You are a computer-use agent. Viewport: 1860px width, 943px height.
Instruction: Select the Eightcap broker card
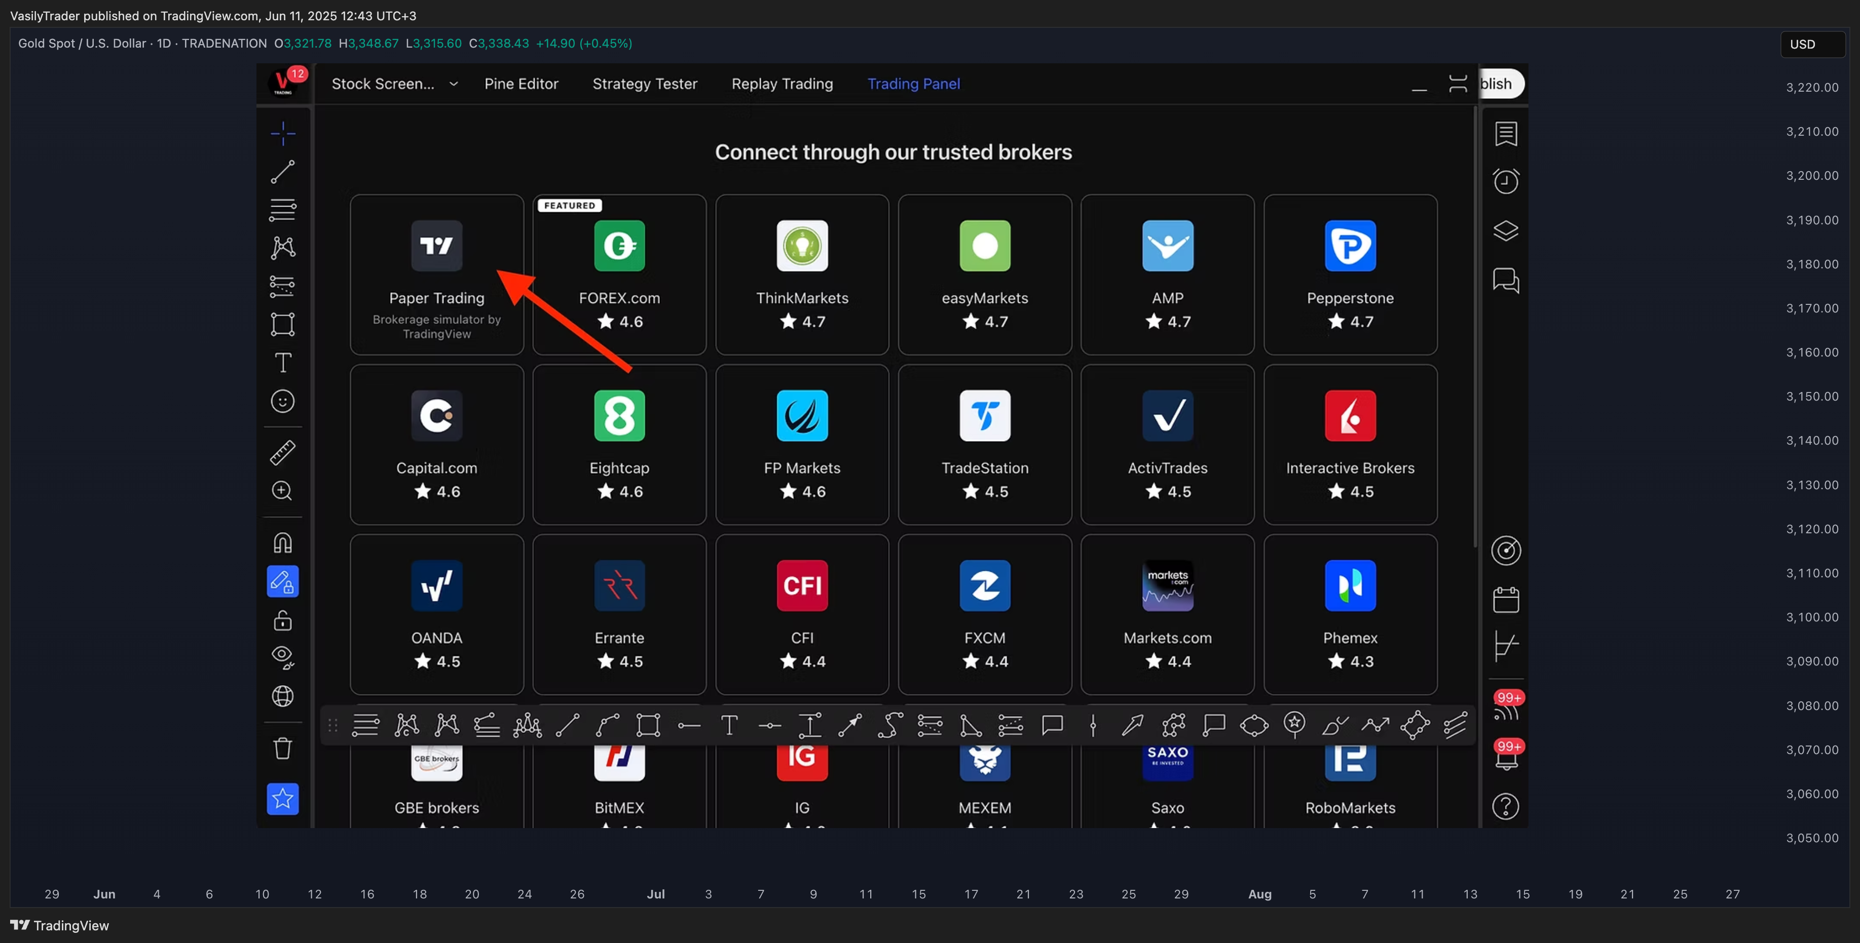point(619,445)
